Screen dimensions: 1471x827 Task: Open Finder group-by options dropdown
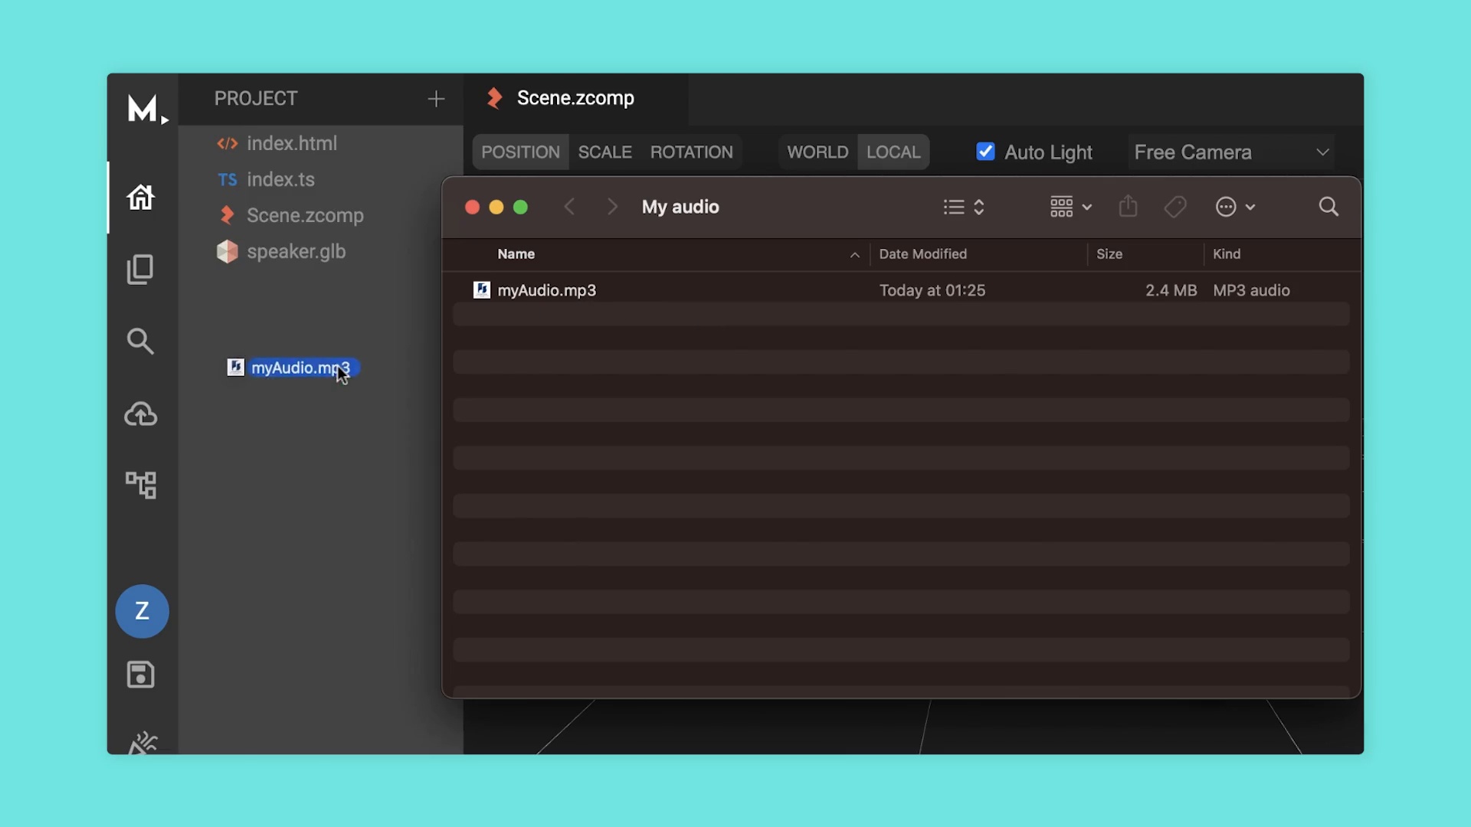pos(1070,207)
